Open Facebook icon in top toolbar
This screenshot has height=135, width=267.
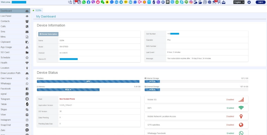click(x=89, y=2)
